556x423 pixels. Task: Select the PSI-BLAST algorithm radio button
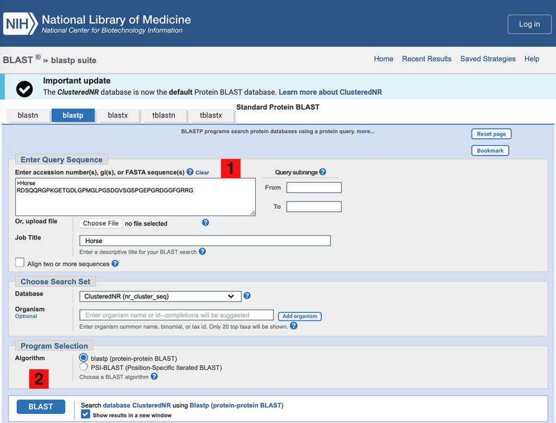click(83, 367)
